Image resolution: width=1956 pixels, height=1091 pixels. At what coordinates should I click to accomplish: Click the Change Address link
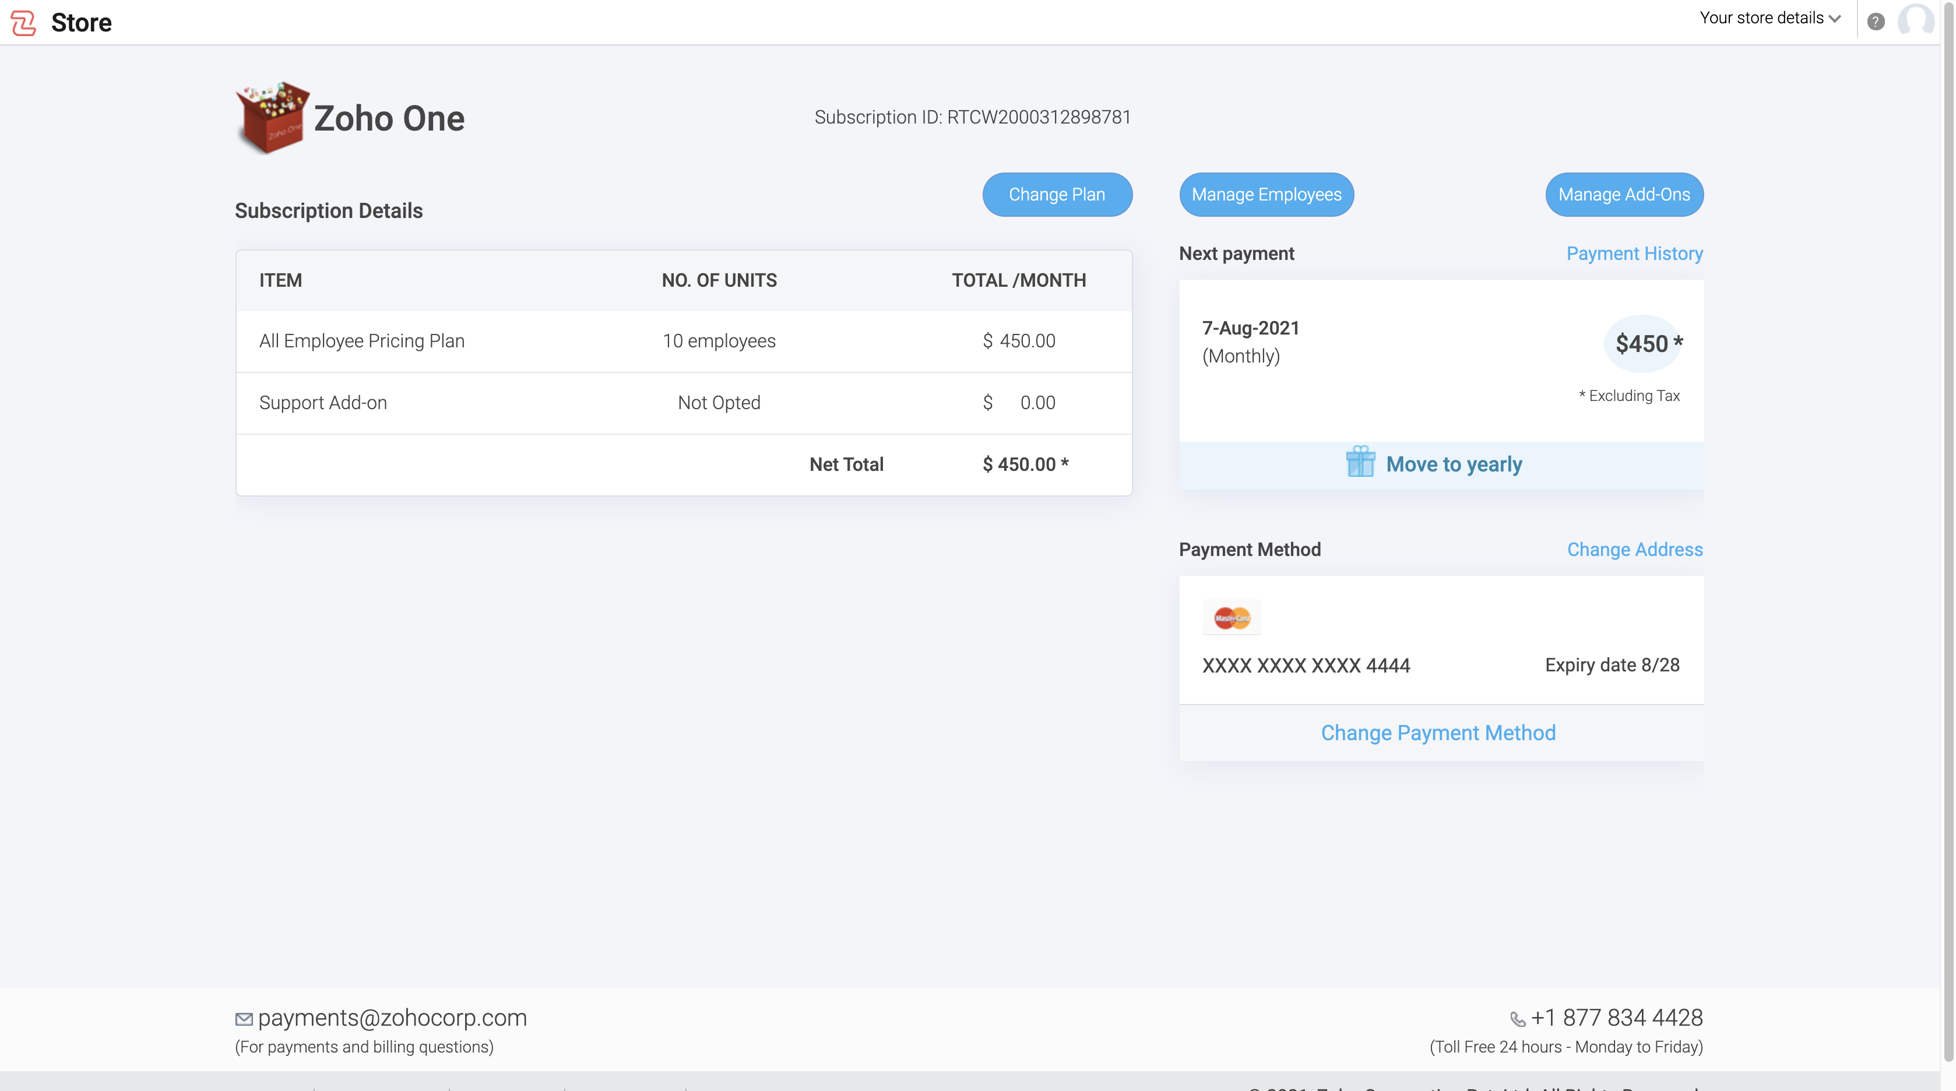tap(1634, 550)
